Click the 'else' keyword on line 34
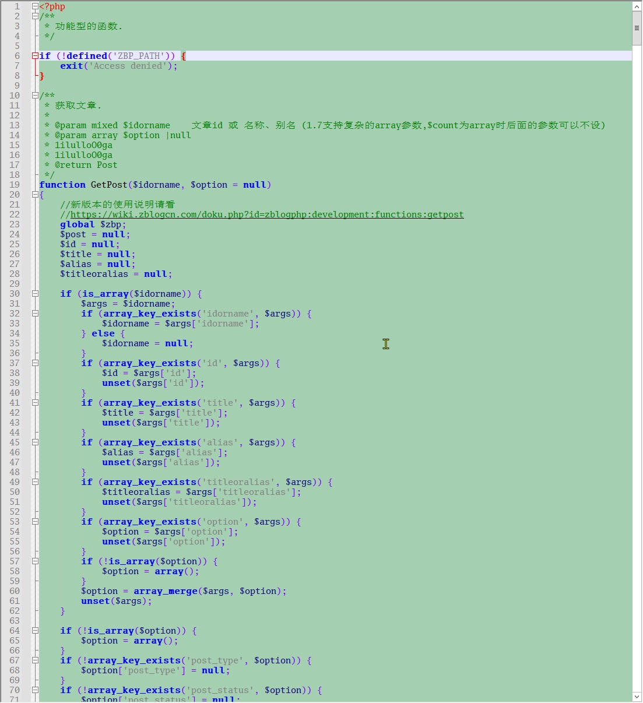The width and height of the screenshot is (643, 703). pos(103,333)
